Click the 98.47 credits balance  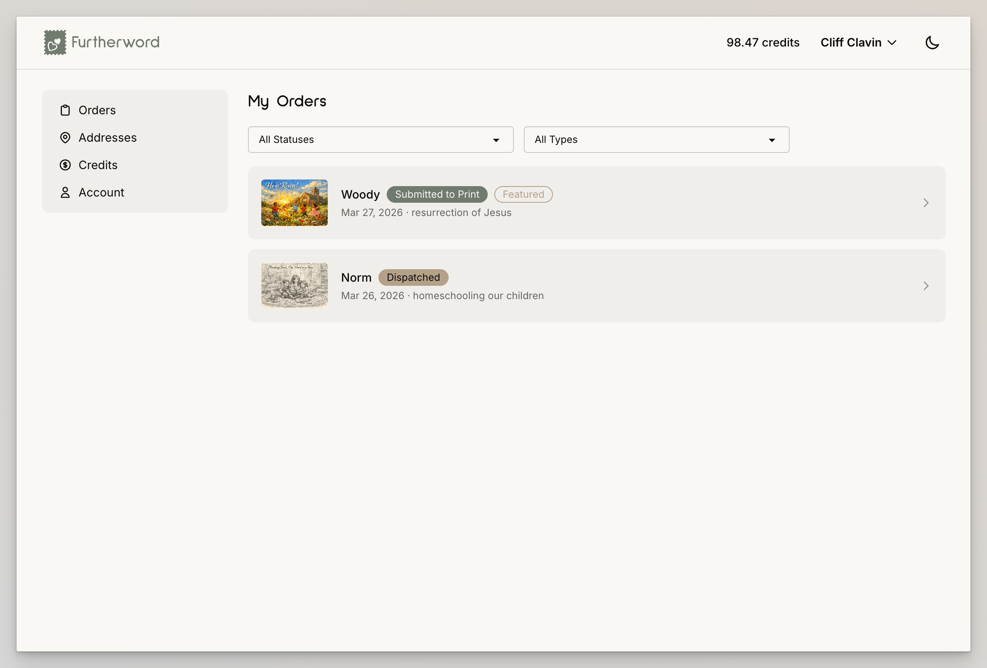pos(763,42)
